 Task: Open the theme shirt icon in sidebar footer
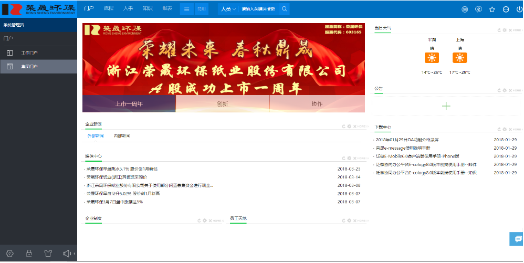[48, 254]
